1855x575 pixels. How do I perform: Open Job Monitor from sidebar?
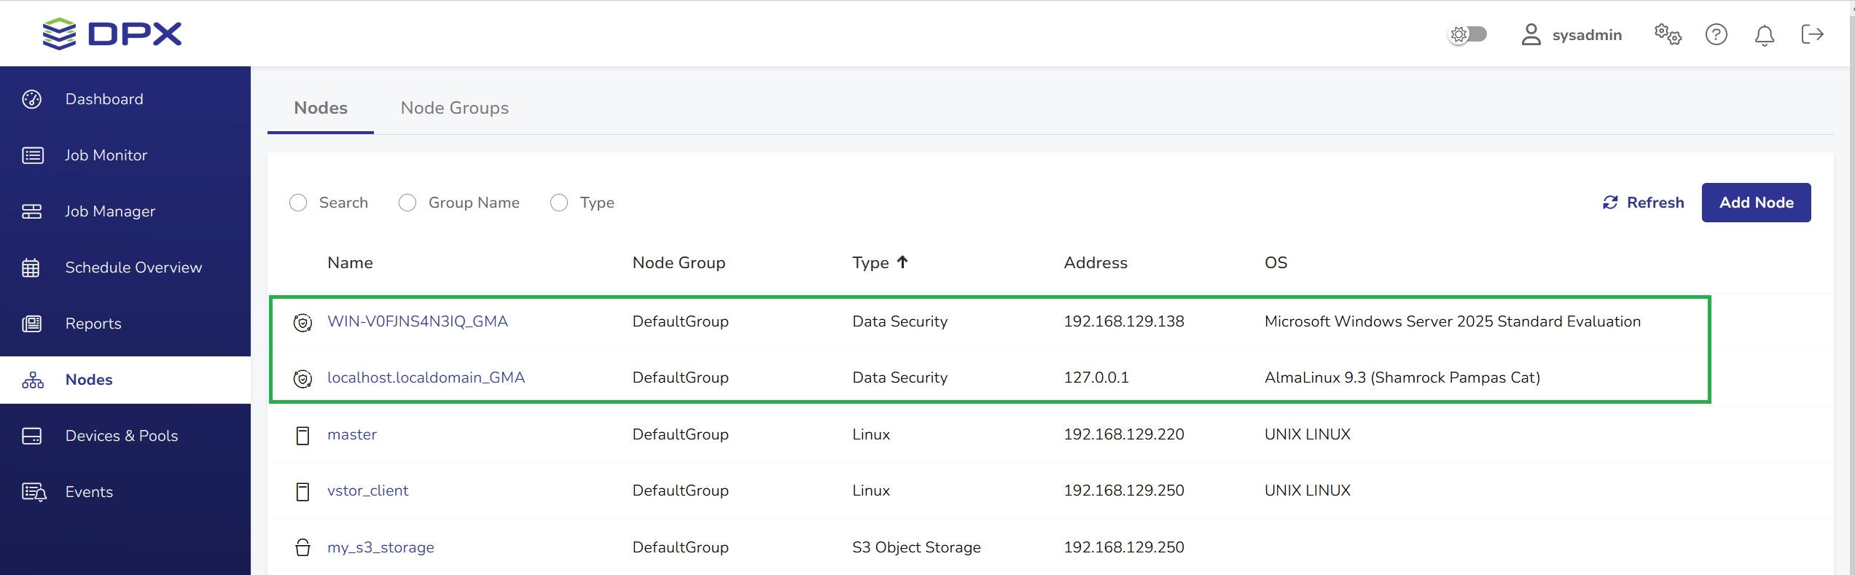(106, 155)
